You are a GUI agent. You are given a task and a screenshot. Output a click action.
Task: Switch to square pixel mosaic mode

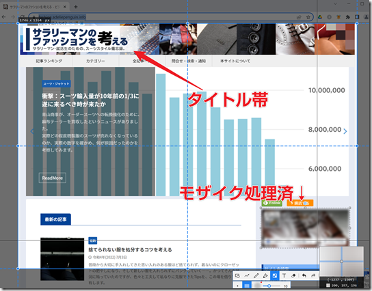click(247, 286)
